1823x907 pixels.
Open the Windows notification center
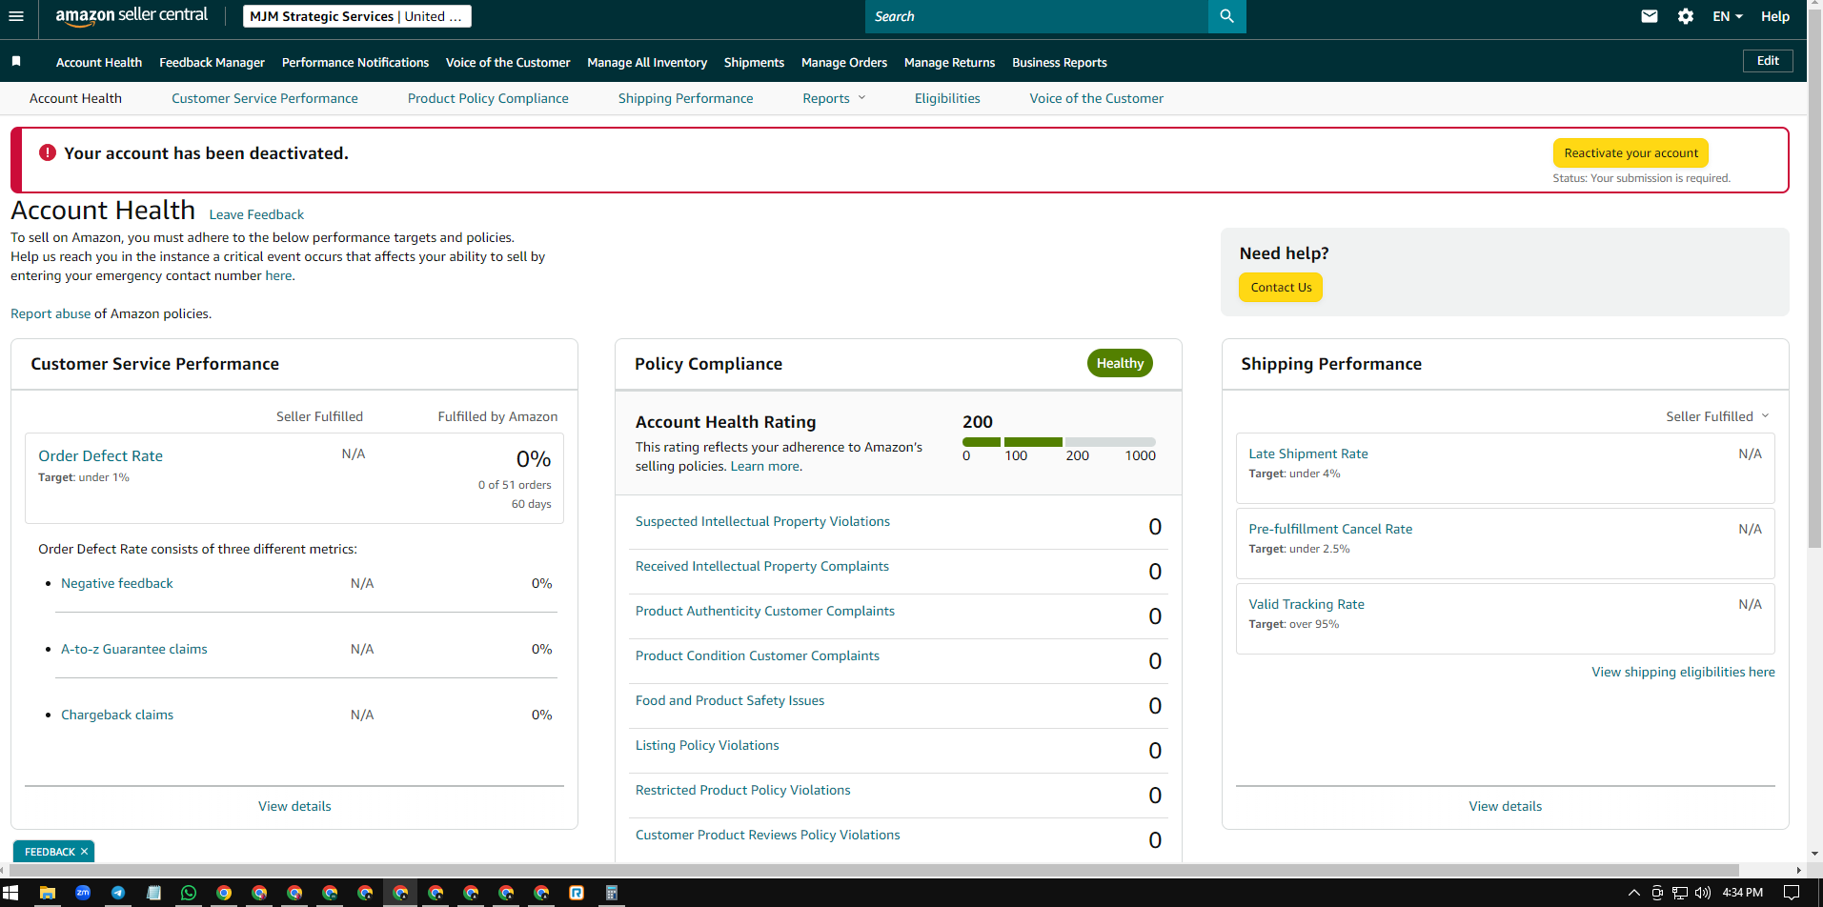(1792, 893)
